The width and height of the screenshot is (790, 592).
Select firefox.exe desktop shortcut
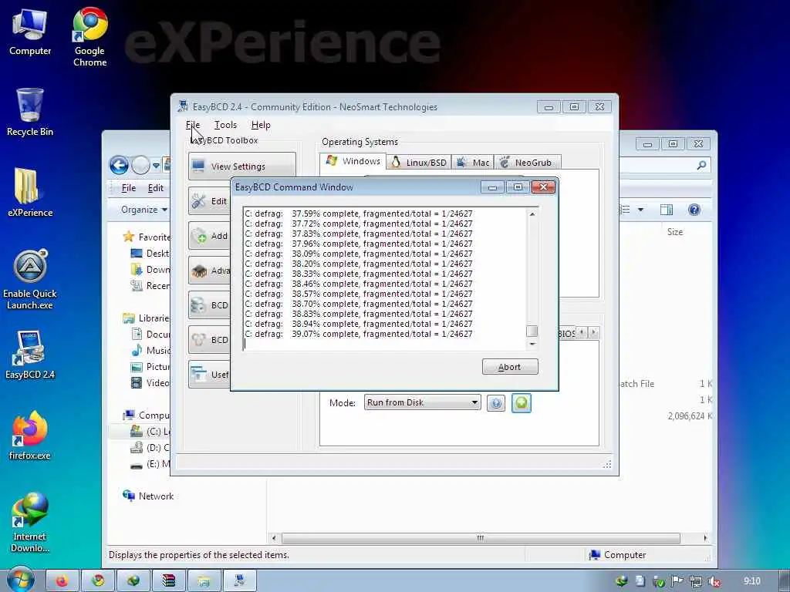pos(30,436)
